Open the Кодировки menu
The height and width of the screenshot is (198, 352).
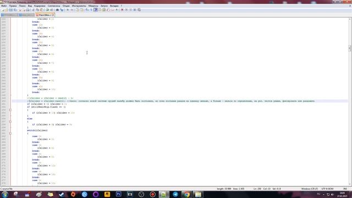point(40,6)
